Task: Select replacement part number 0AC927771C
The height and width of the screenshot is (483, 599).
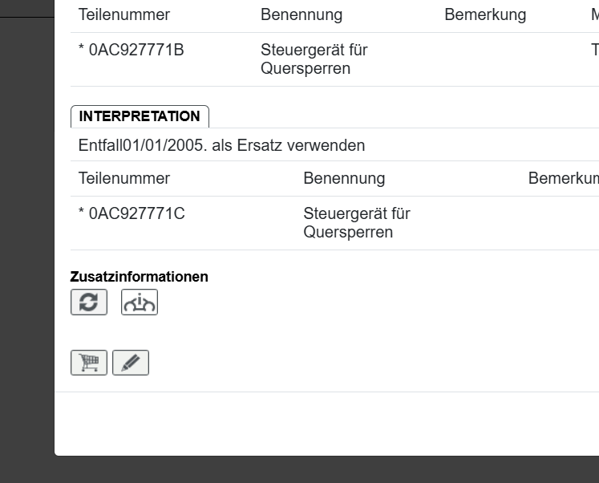Action: tap(132, 214)
